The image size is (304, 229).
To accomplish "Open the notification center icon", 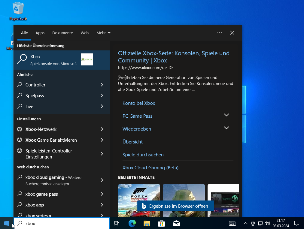I will click(296, 223).
